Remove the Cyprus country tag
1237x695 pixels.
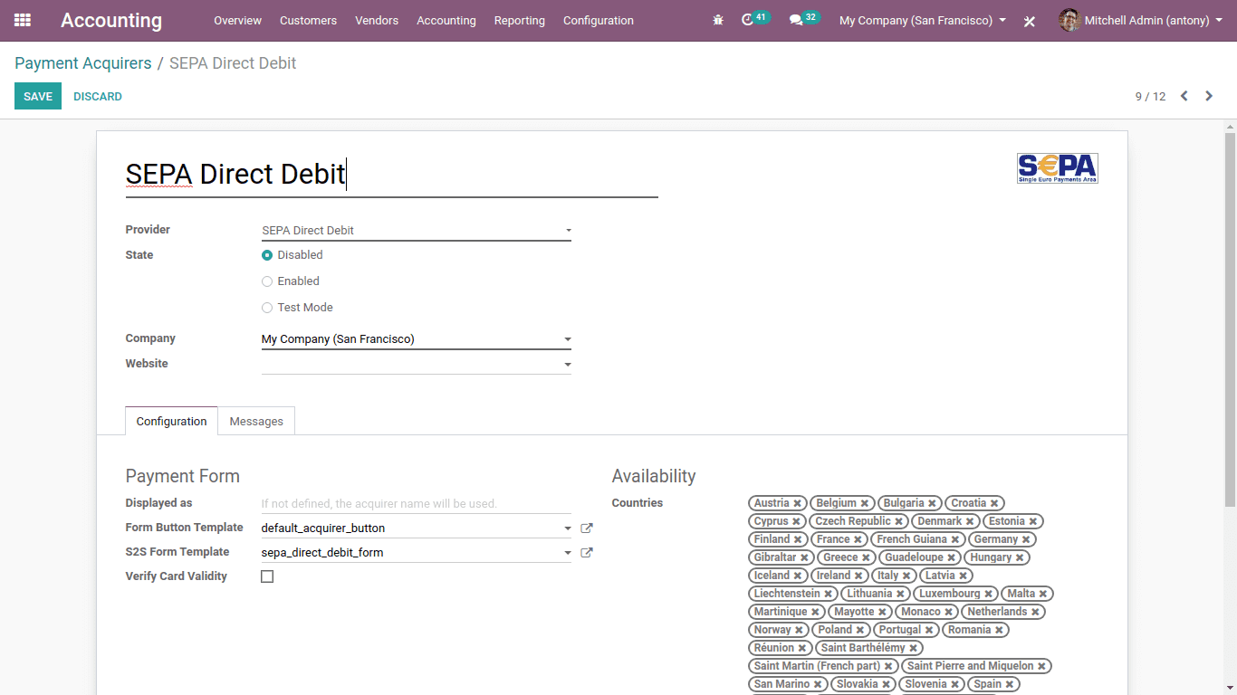pos(796,521)
